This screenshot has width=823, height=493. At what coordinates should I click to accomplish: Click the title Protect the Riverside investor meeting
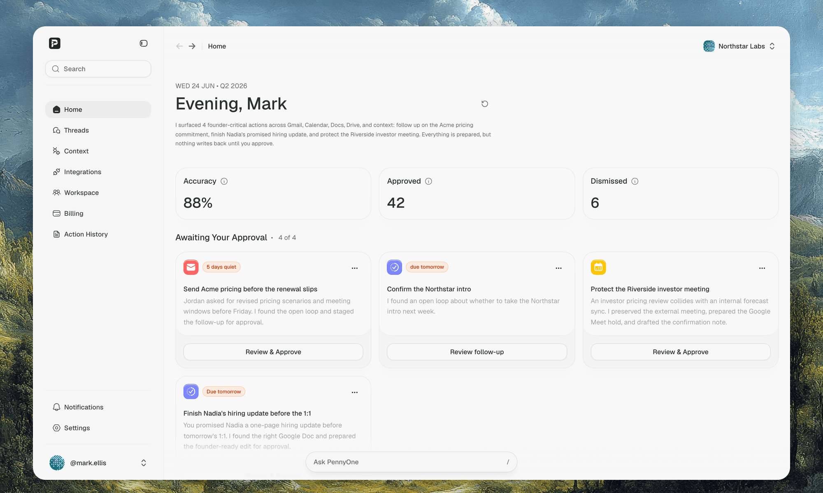(x=650, y=289)
